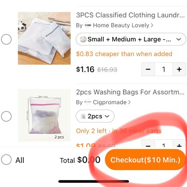Open Home Beauty Lovely store chevron
This screenshot has height=187, width=187.
[152, 25]
